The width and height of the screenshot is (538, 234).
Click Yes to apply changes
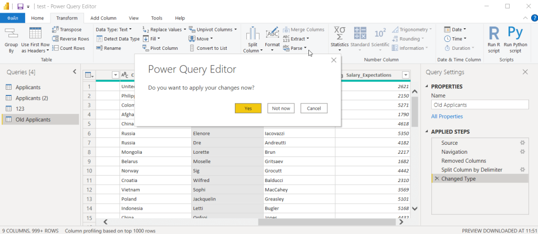[x=248, y=108]
